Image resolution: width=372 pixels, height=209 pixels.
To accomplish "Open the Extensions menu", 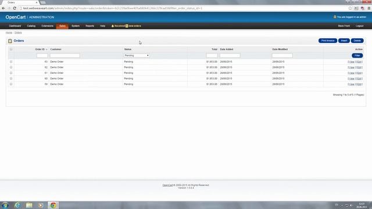I will tap(48, 26).
